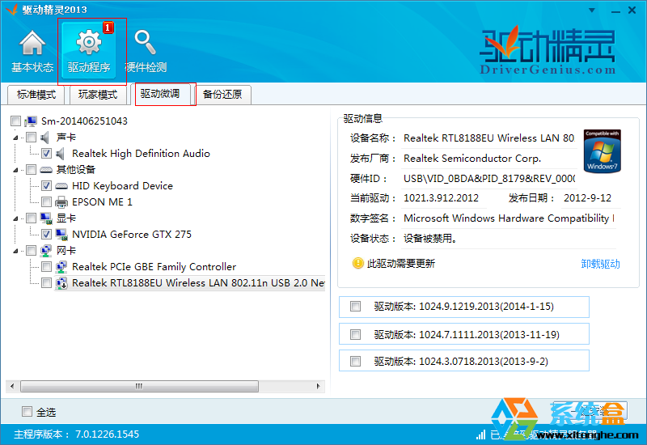Select driver version 1024.7.1111.2013 checkbox
This screenshot has width=647, height=445.
click(355, 334)
